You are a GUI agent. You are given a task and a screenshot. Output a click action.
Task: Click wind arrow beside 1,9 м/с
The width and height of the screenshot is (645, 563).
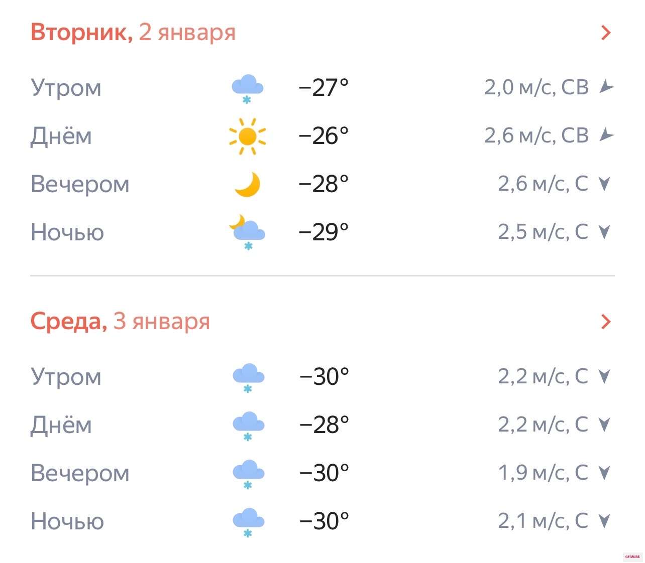pos(605,473)
